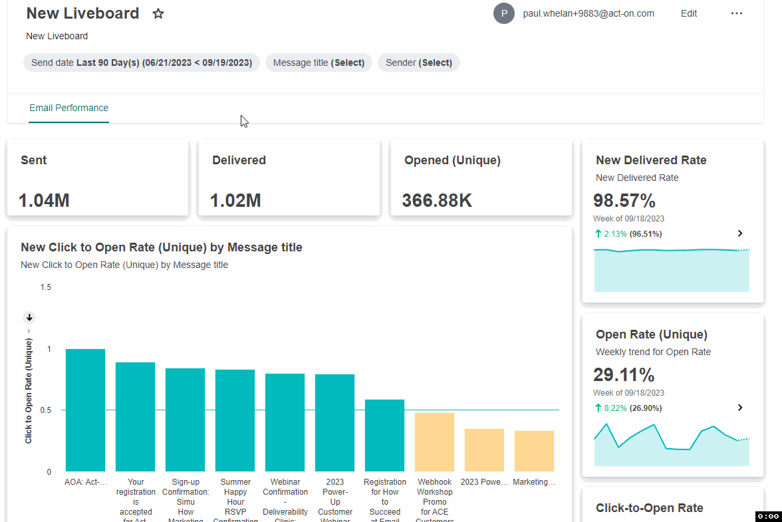Expand New Delivered Rate details chevron

pyautogui.click(x=740, y=233)
